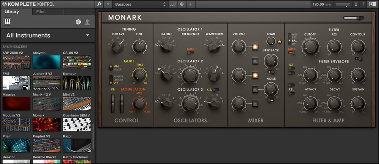The height and width of the screenshot is (164, 379).
Task: Click preset up/down arrows next to Bassboss
Action: tap(164, 4)
